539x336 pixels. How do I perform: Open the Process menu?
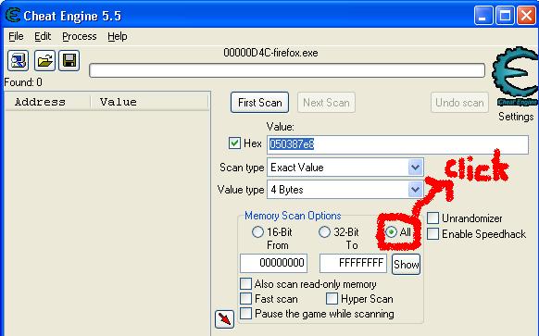coord(80,36)
